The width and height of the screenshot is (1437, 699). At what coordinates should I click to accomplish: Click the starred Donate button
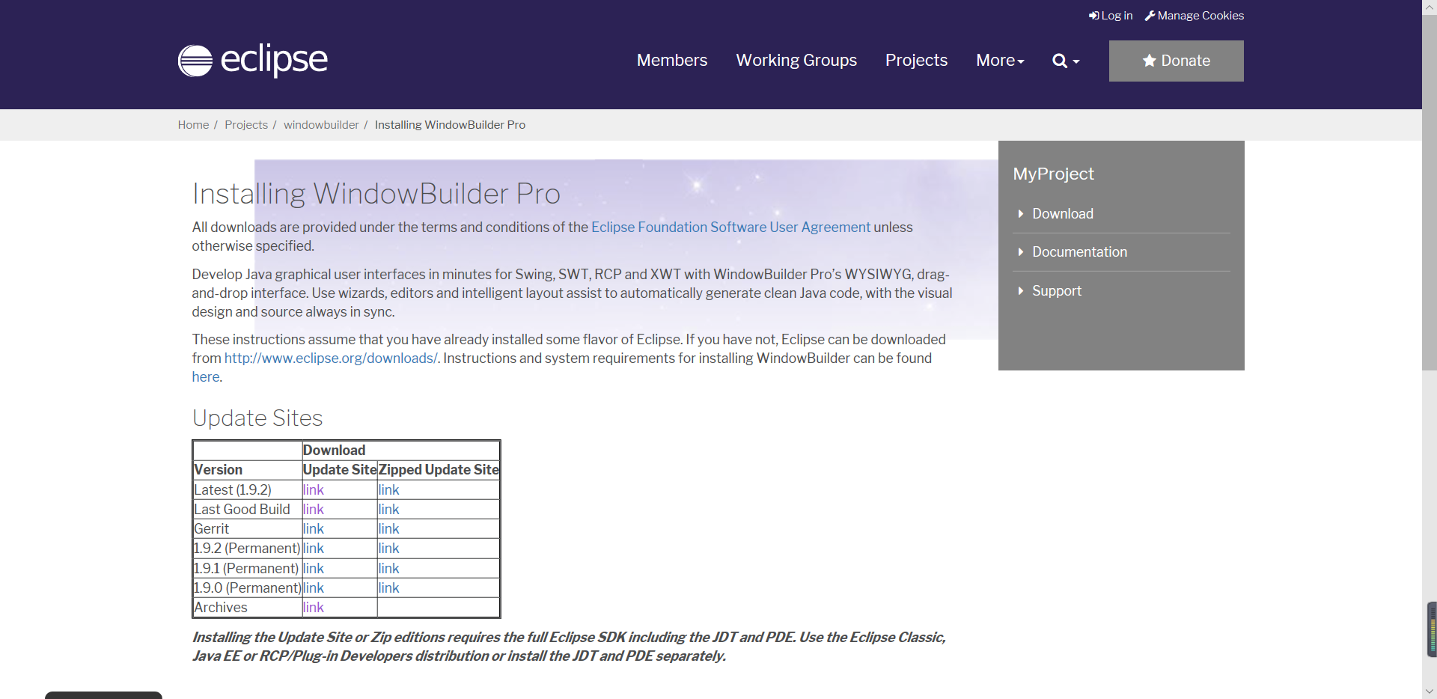coord(1175,61)
